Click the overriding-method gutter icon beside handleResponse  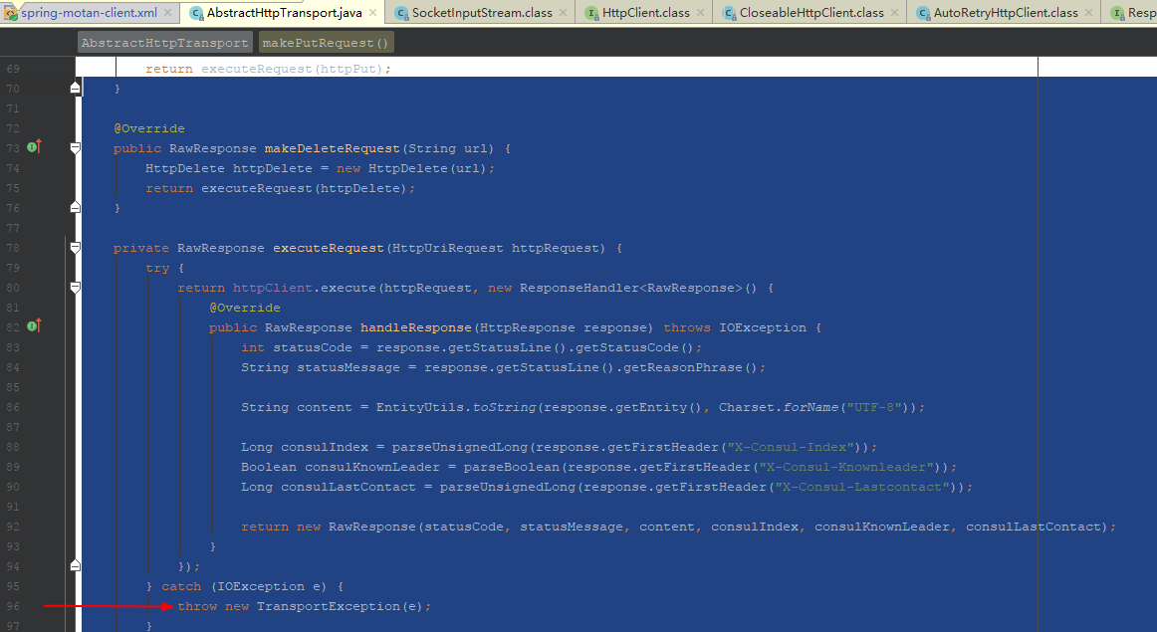(33, 325)
